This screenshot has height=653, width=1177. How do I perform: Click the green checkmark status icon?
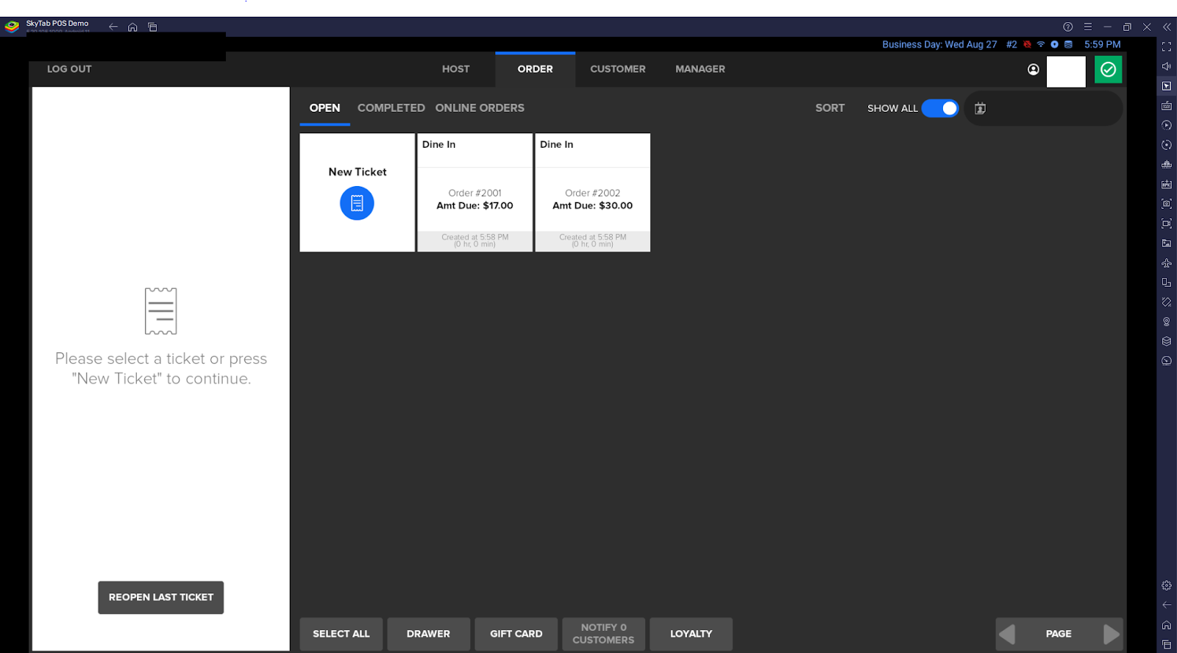pos(1108,70)
